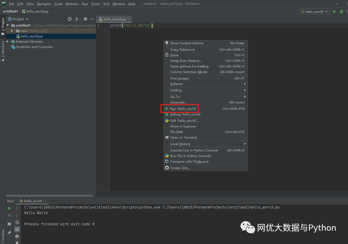The image size is (348, 244).
Task: Choose Create Gist...
Action: point(206,168)
